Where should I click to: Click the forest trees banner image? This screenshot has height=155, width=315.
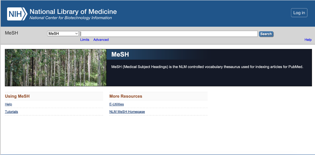[56, 67]
